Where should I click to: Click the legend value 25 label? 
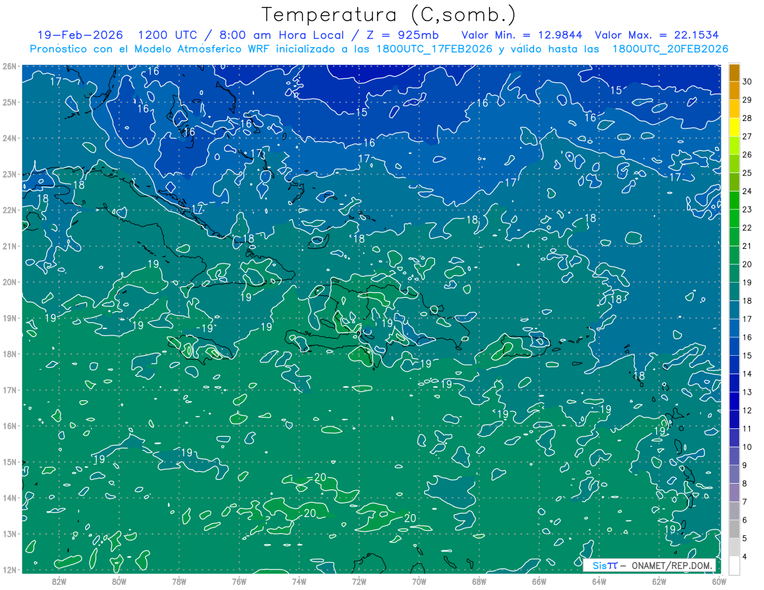point(747,172)
